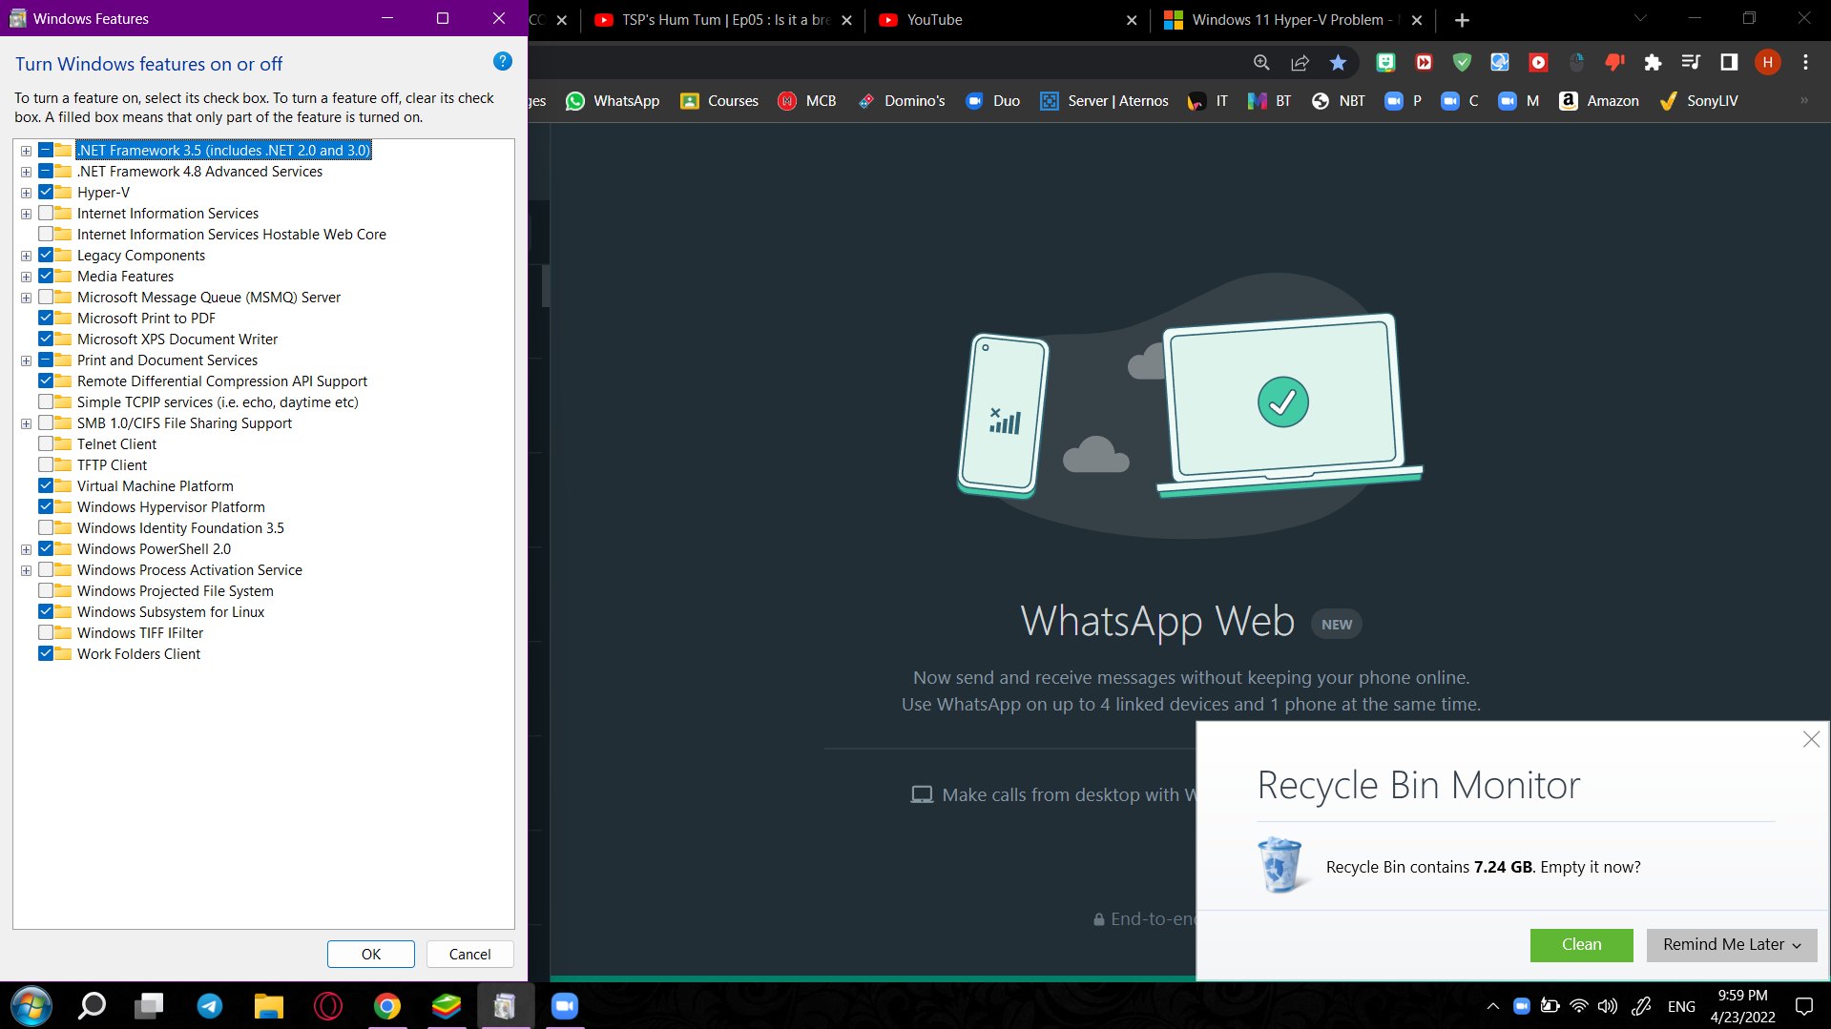Open Chrome profile avatar H
Screen dimensions: 1831x1029
coord(1767,63)
